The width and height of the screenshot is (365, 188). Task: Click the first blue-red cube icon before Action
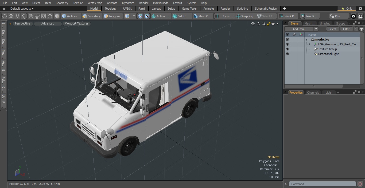(x=141, y=16)
